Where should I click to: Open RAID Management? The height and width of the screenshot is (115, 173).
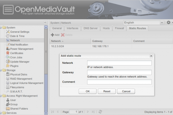coord(21,79)
